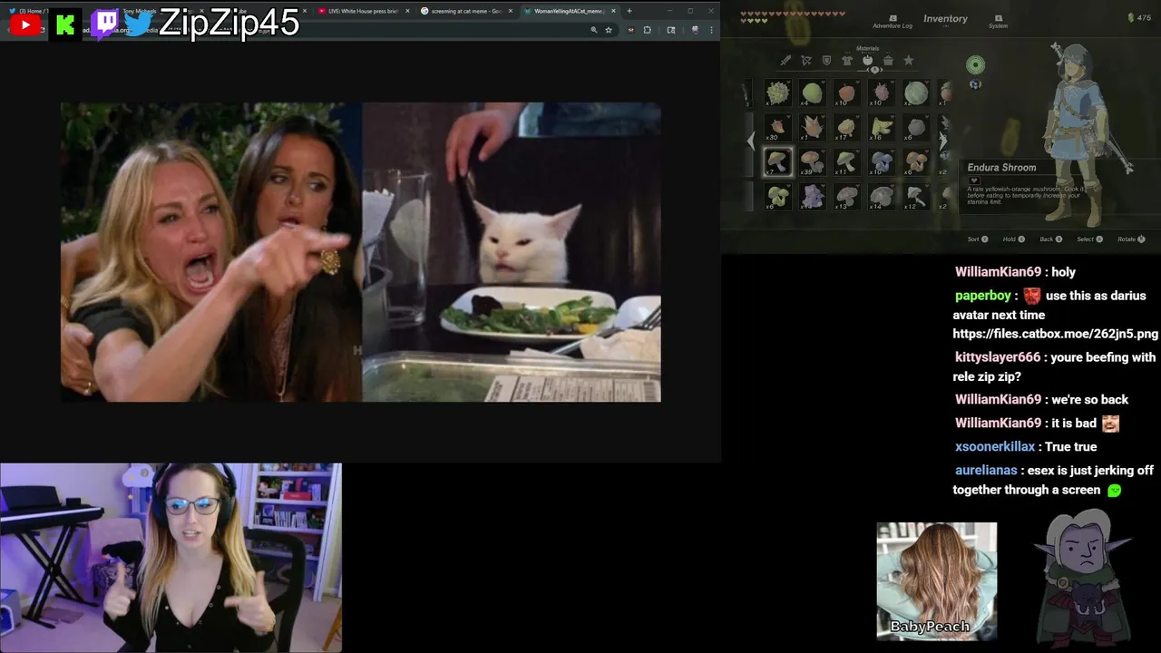This screenshot has height=653, width=1161.
Task: Select the spiky orange fruit x1 item
Action: [812, 127]
